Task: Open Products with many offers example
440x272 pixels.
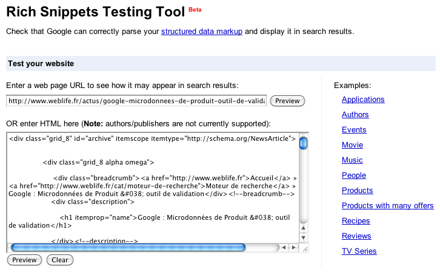Action: pyautogui.click(x=387, y=206)
